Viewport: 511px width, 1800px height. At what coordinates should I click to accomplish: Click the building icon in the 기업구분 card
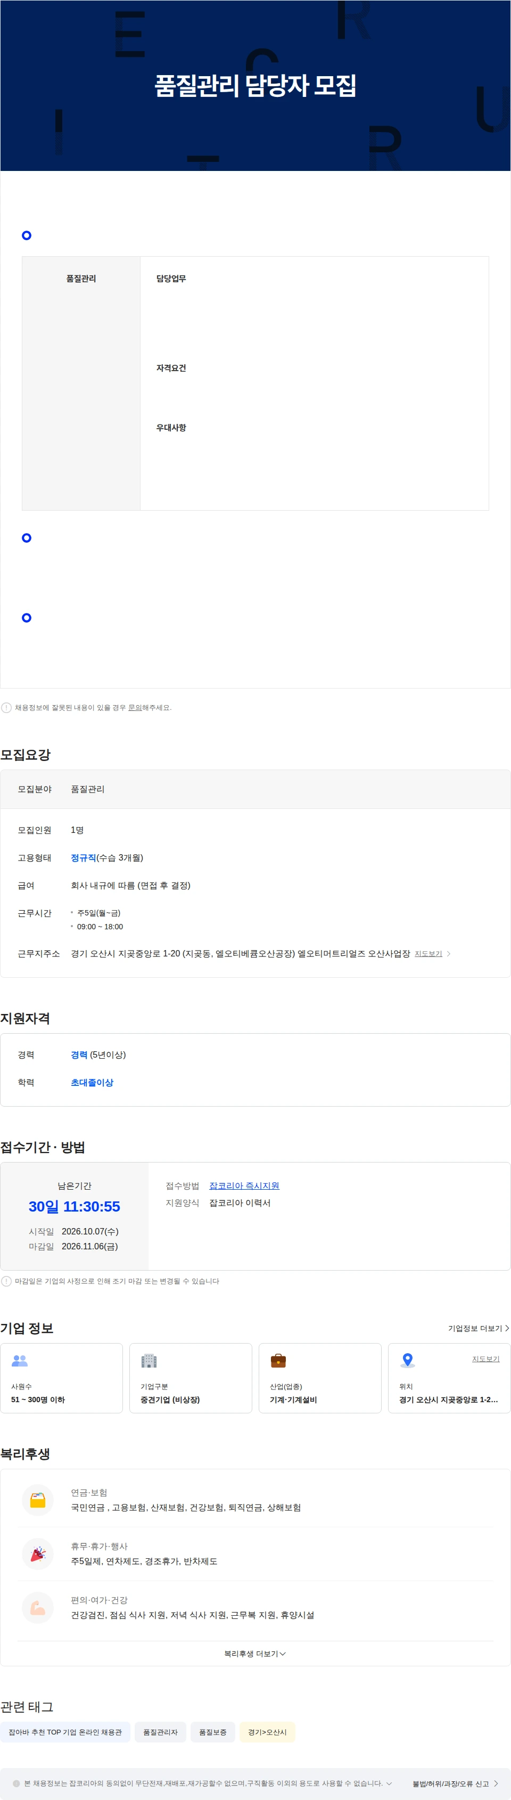[149, 1361]
